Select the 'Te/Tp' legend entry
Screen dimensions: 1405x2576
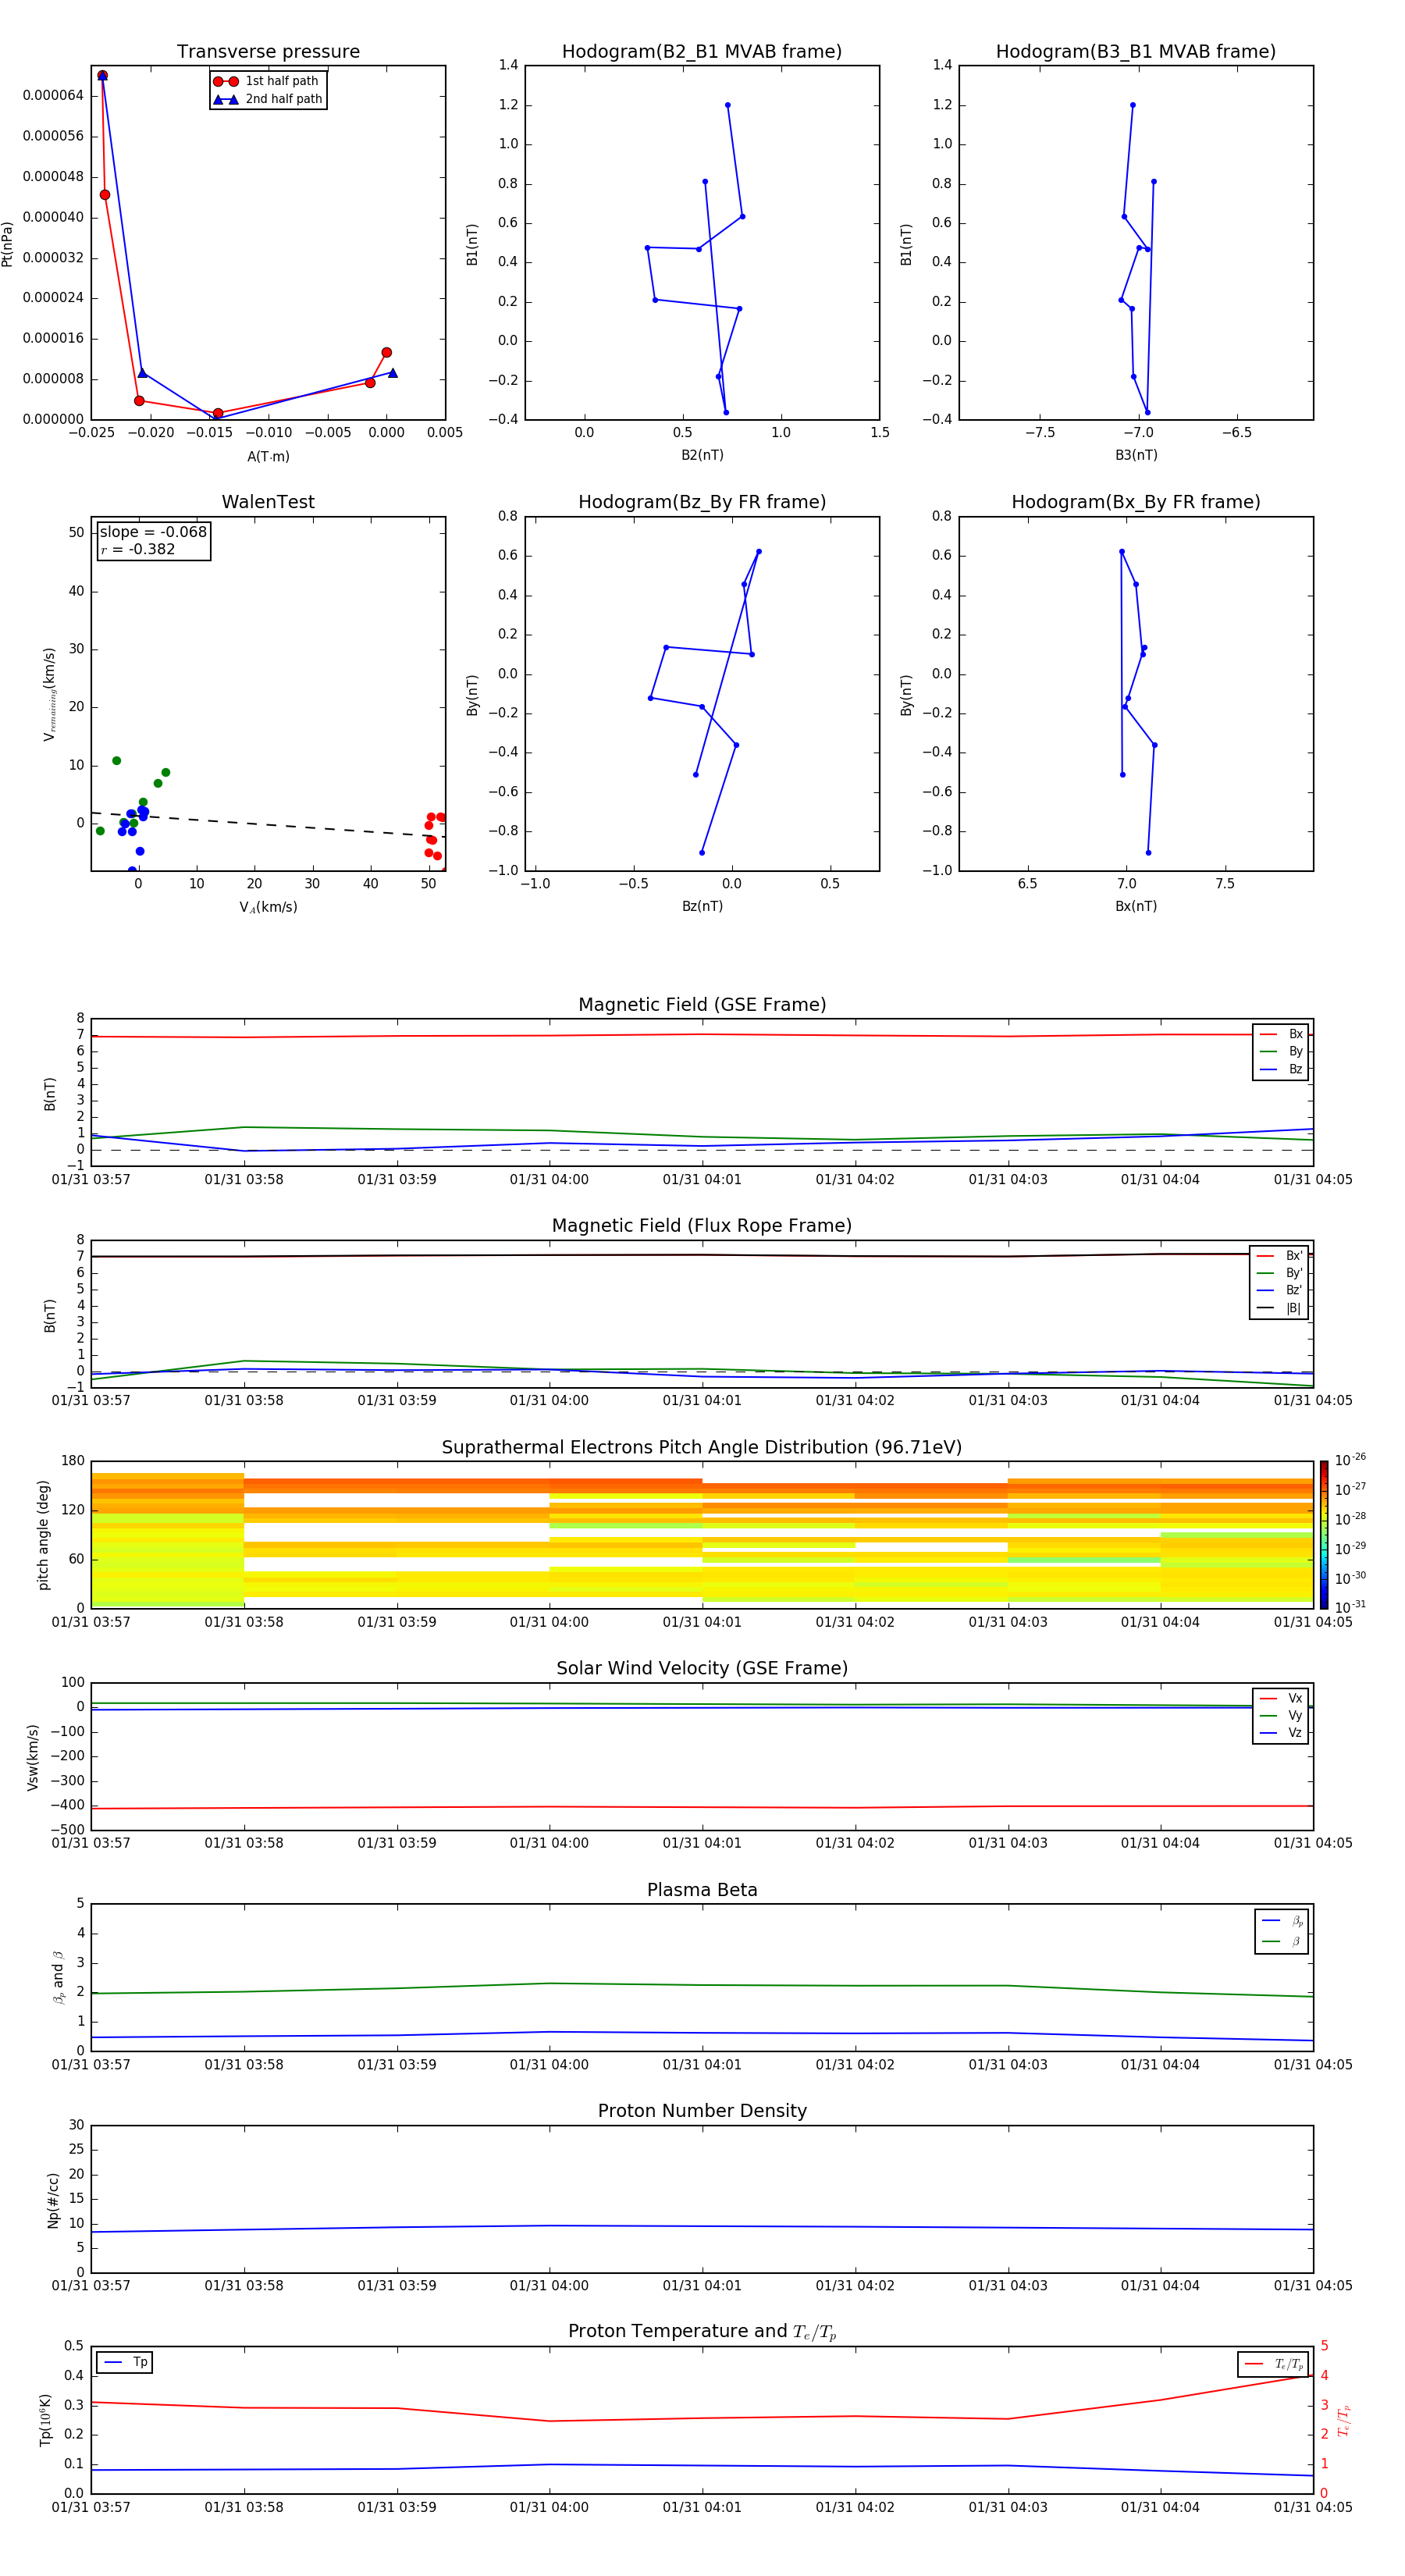tap(1273, 2364)
